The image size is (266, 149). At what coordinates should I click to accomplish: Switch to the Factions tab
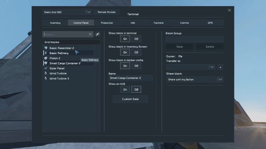(159, 23)
